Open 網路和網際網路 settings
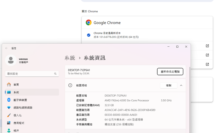This screenshot has height=133, width=223. point(32,107)
